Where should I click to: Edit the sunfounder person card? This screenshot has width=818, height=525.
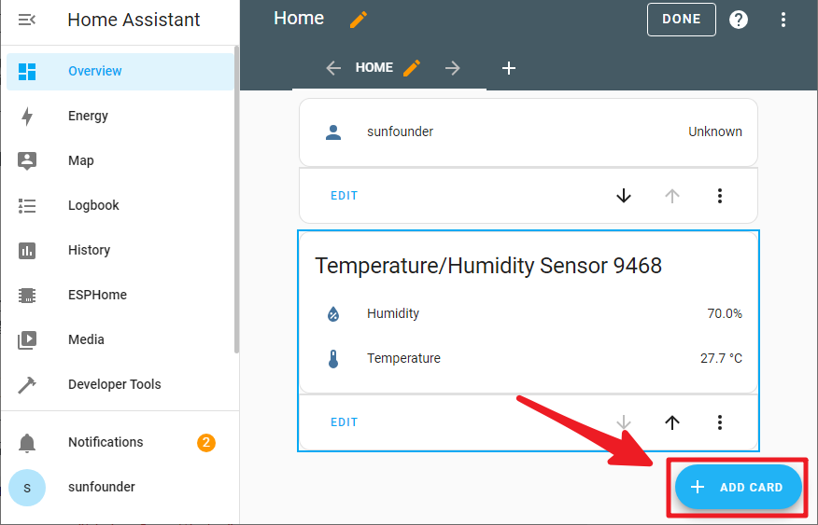click(345, 196)
